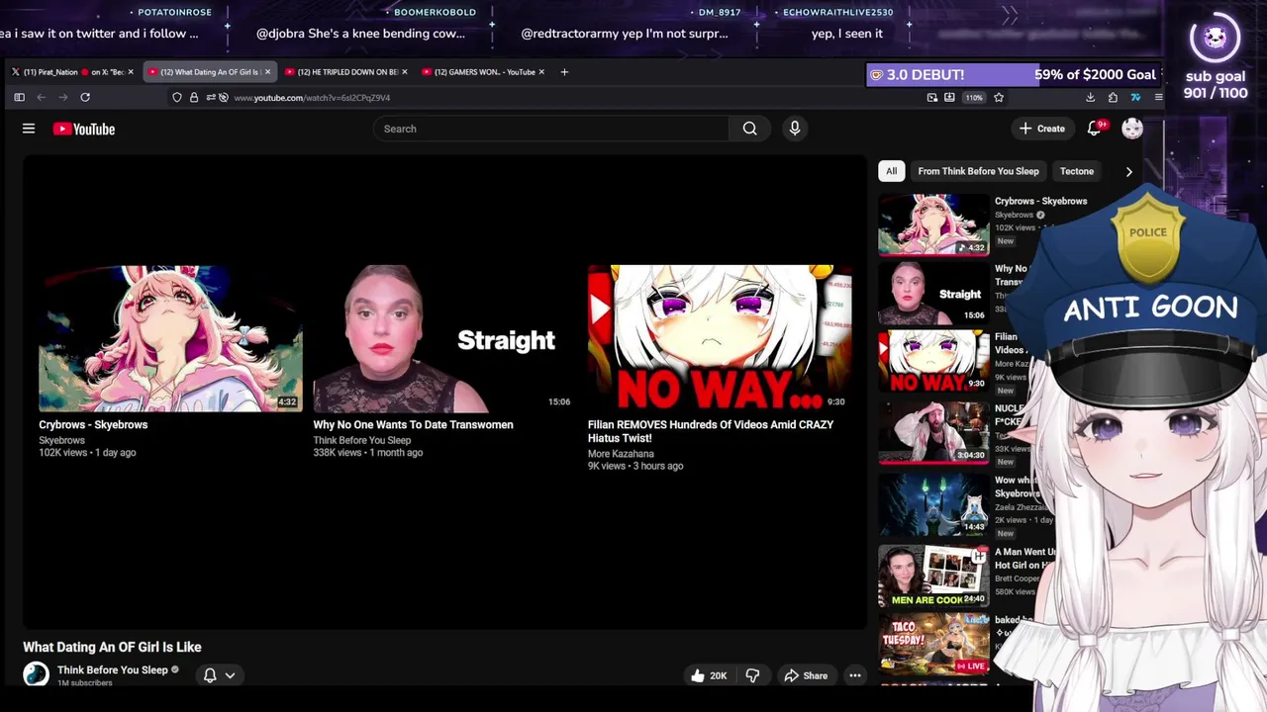Open sidebar Crybrows 4:32 video thumbnail
The width and height of the screenshot is (1267, 712).
point(933,224)
